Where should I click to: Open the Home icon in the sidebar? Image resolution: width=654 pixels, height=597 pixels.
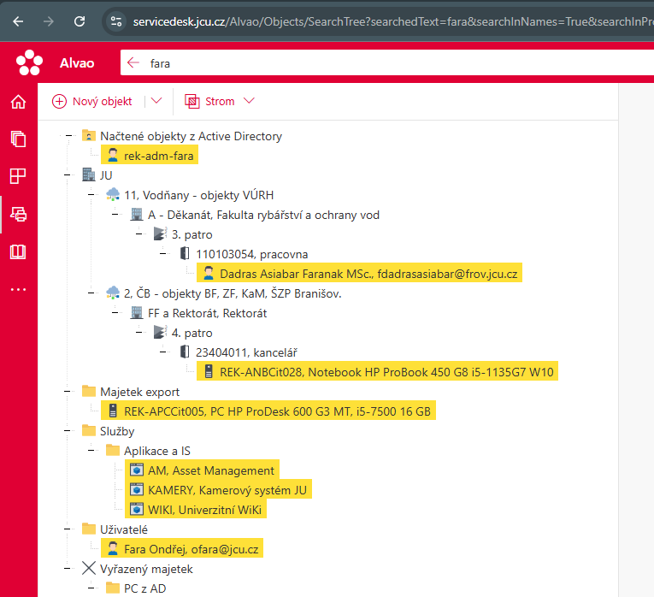click(18, 102)
